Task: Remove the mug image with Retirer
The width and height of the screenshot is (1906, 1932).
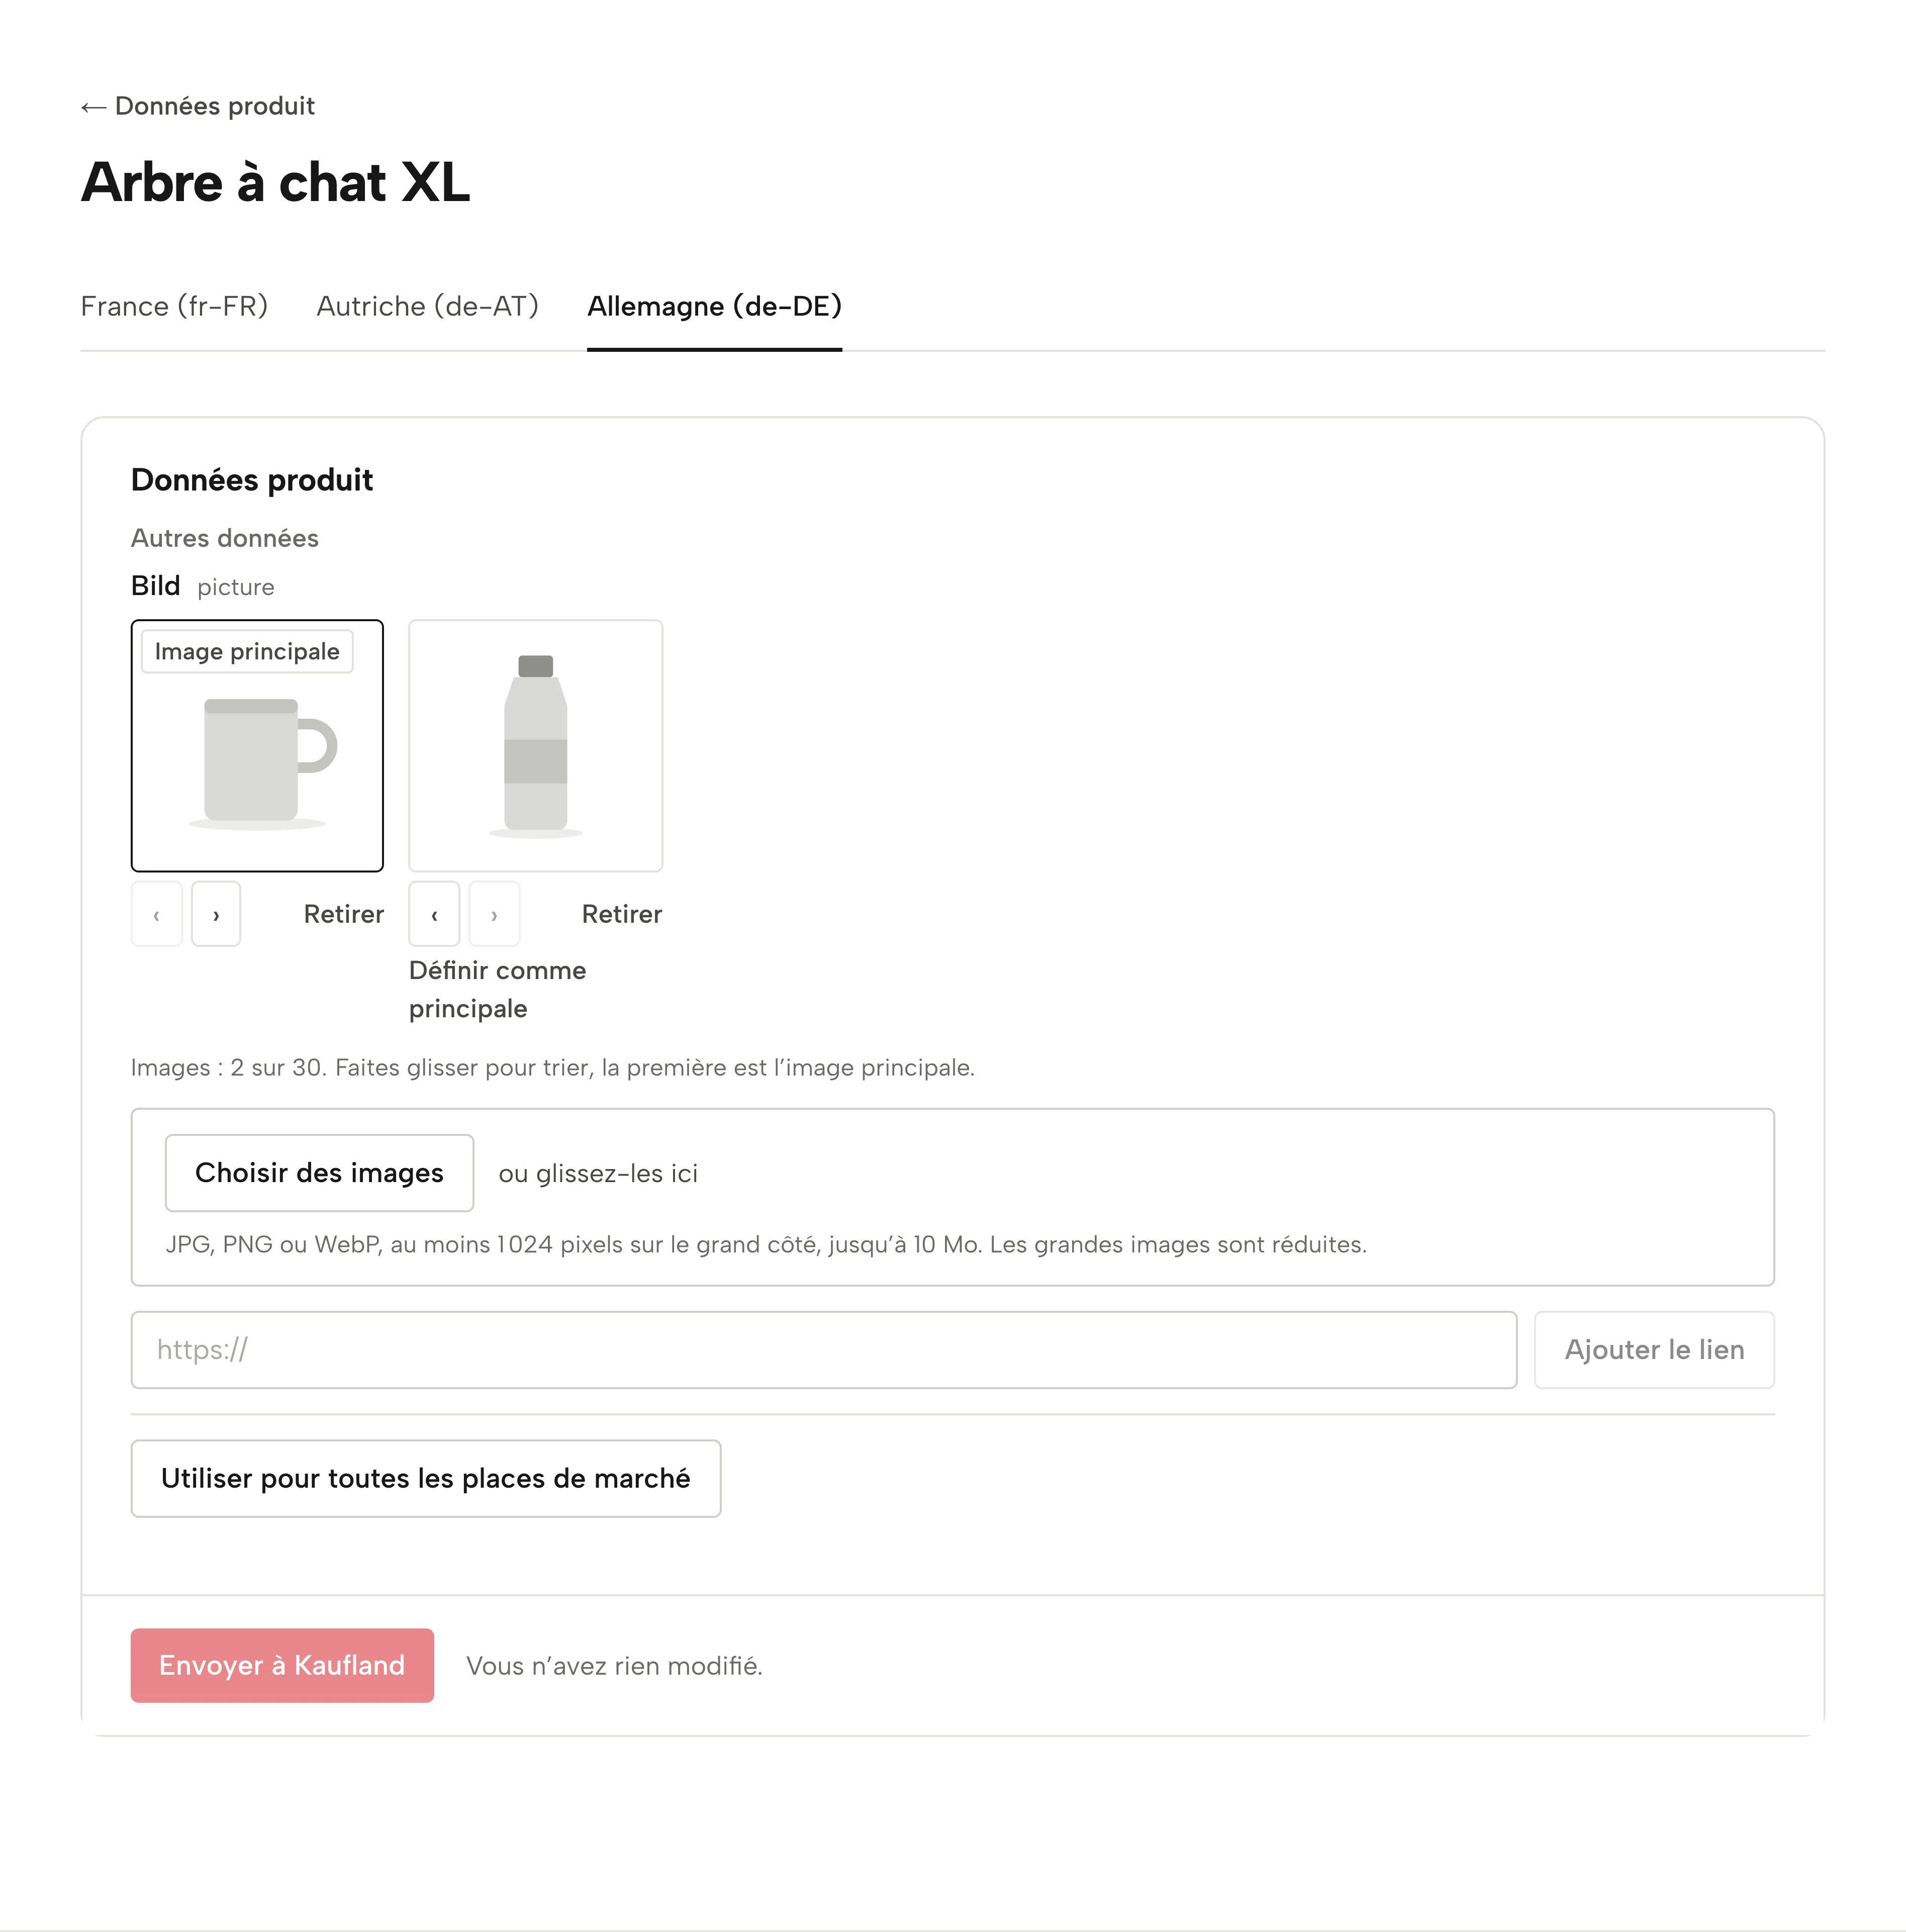Action: click(343, 914)
